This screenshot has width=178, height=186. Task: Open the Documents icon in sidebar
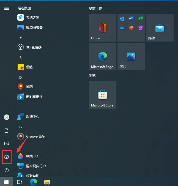[x=7, y=130]
